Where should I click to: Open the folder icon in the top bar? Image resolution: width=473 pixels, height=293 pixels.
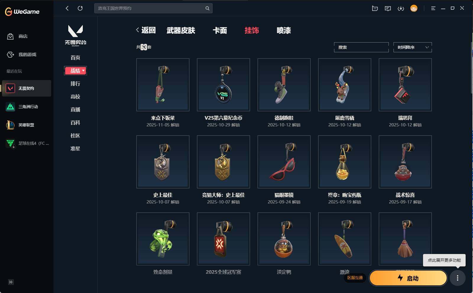coord(375,8)
